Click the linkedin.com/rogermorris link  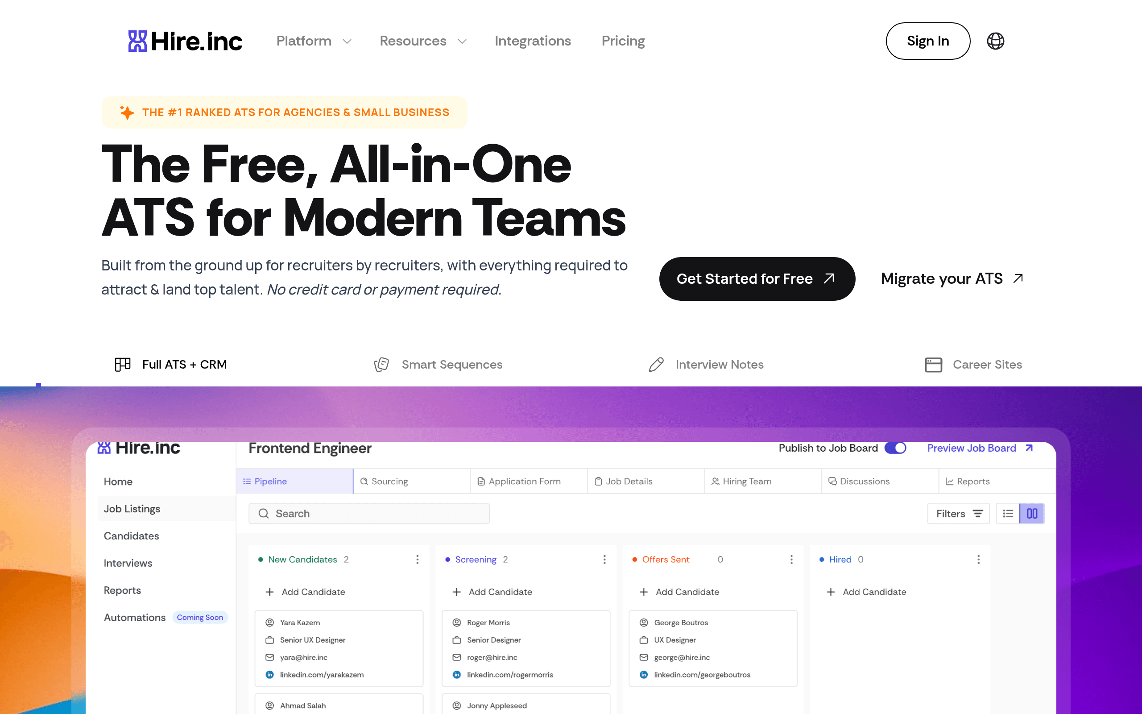click(x=509, y=675)
